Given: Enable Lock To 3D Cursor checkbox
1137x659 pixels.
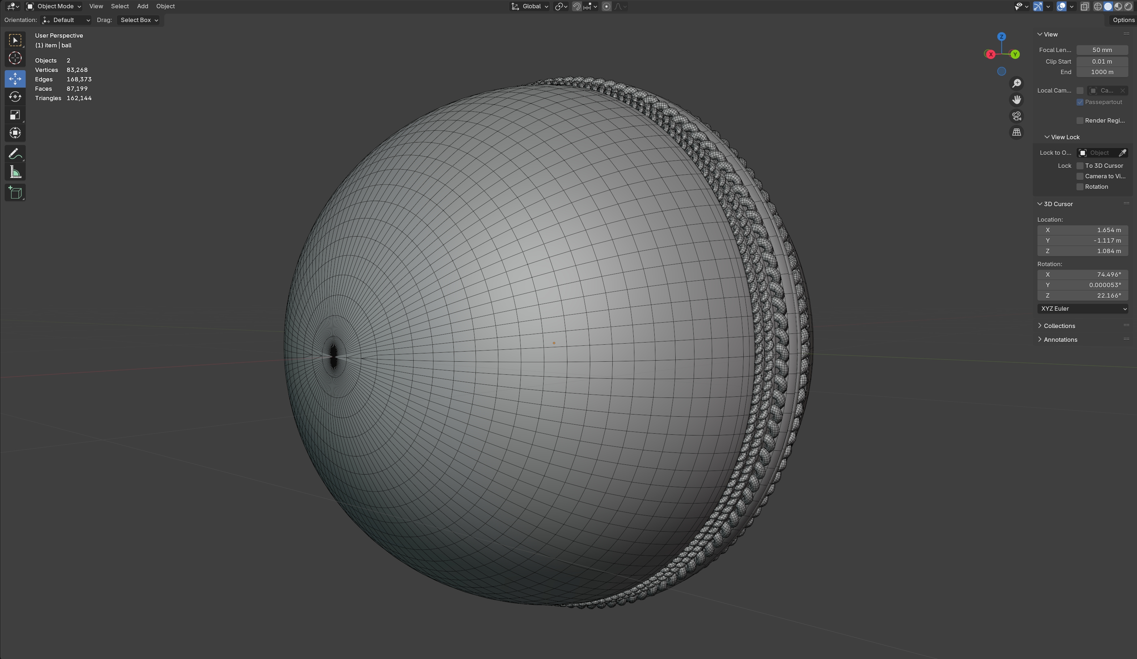Looking at the screenshot, I should [x=1080, y=166].
